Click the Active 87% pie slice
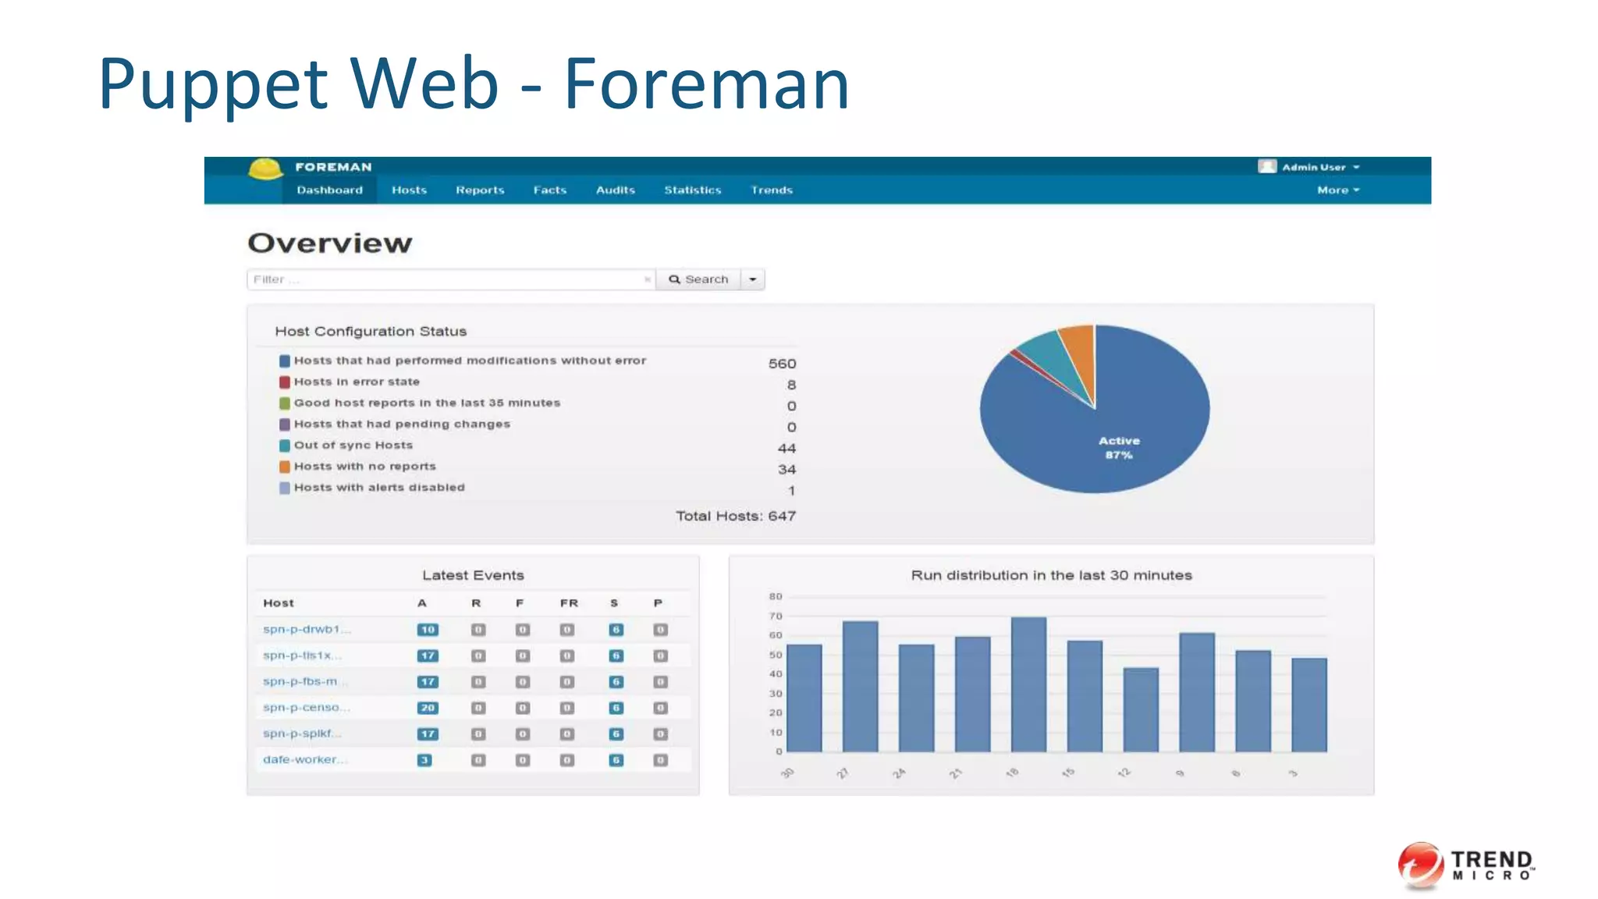Screen dimensions: 1598x899 (x=1119, y=448)
